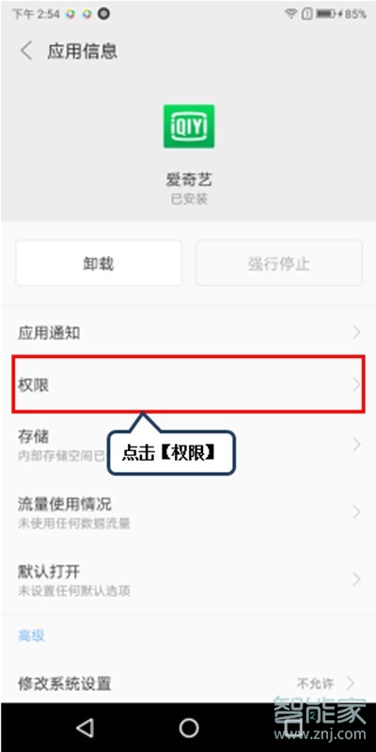Open the 权限 permissions row
Image resolution: width=376 pixels, height=752 pixels.
pyautogui.click(x=188, y=384)
